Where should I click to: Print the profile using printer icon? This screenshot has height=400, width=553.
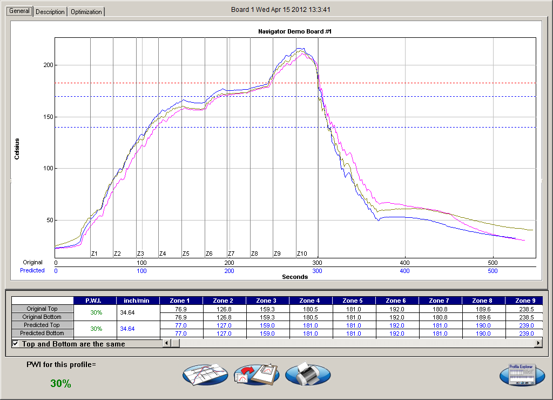[307, 374]
